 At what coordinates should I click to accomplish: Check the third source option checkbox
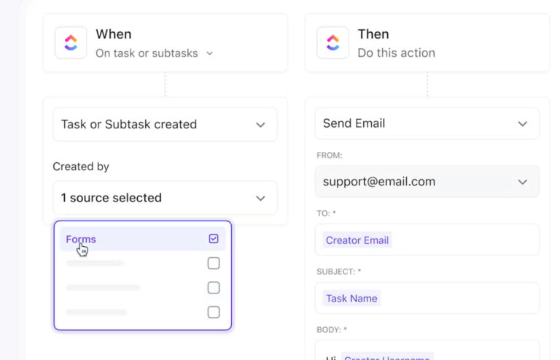coord(214,288)
